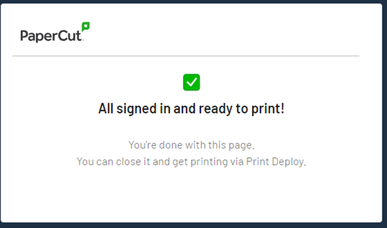Click the "You can close it" message line
387x228 pixels.
[x=192, y=162]
